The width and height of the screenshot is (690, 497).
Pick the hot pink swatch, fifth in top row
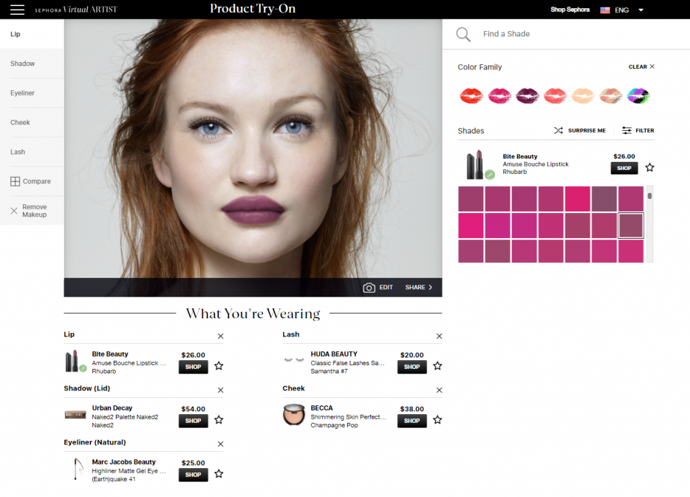click(577, 198)
